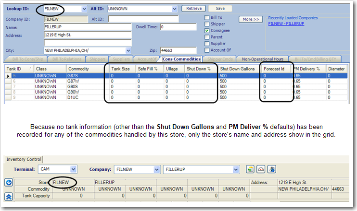Check the Account Of checkbox
357x211 pixels.
pos(207,50)
